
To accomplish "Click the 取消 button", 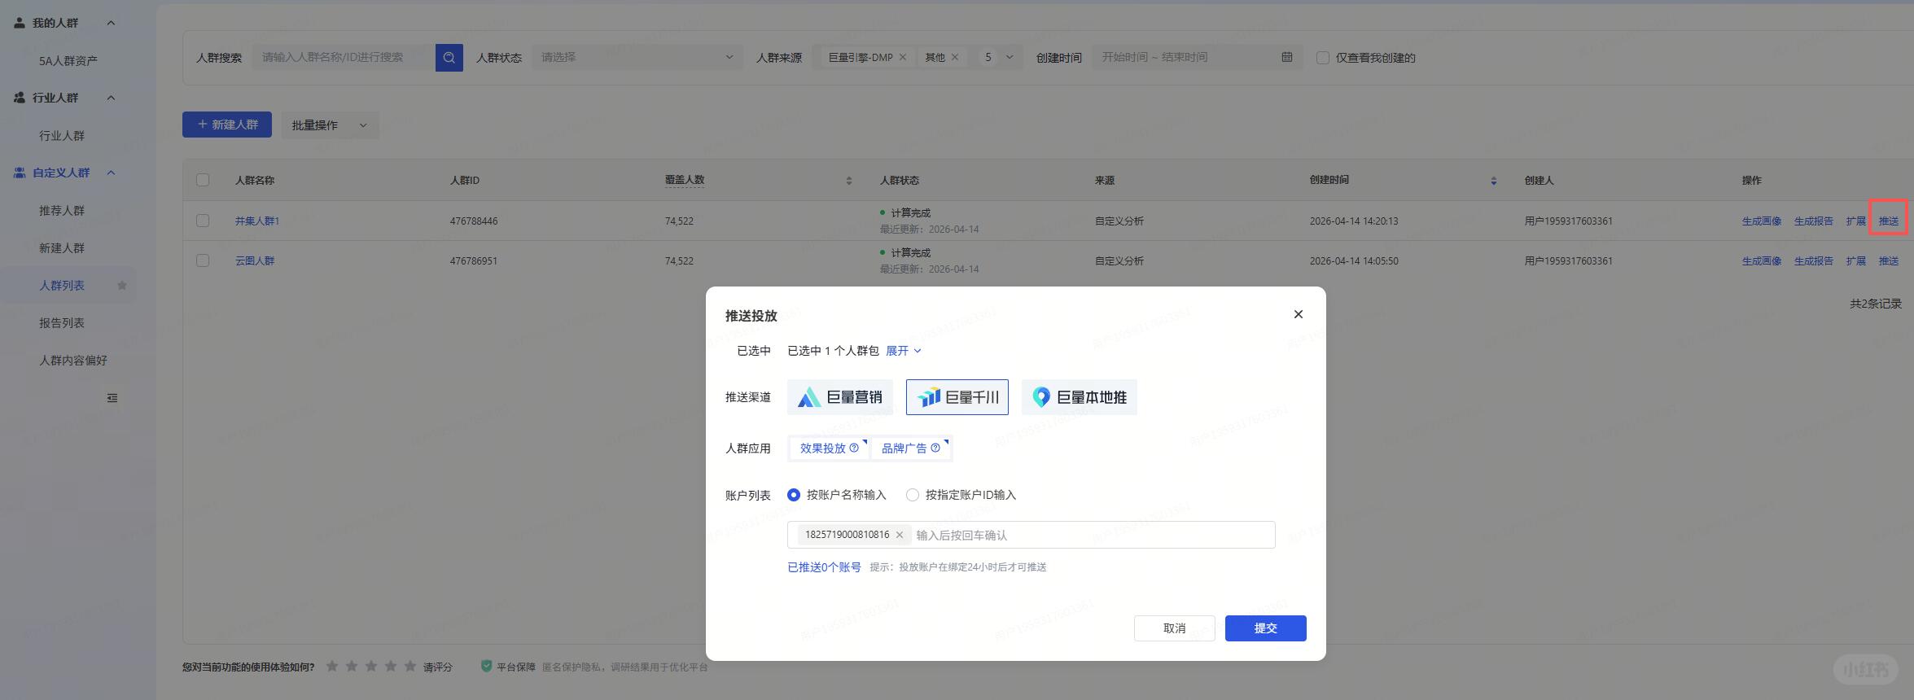I will [1174, 628].
